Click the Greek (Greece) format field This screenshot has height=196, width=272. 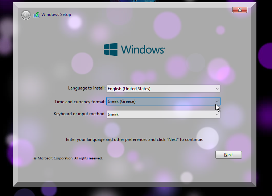tap(160, 101)
